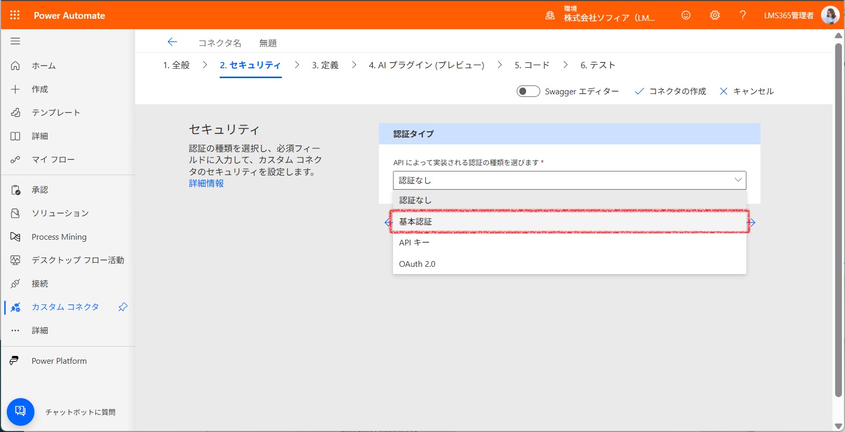This screenshot has height=432, width=845.
Task: Click the デスクトップ フロー活動 monitor icon
Action: point(15,260)
